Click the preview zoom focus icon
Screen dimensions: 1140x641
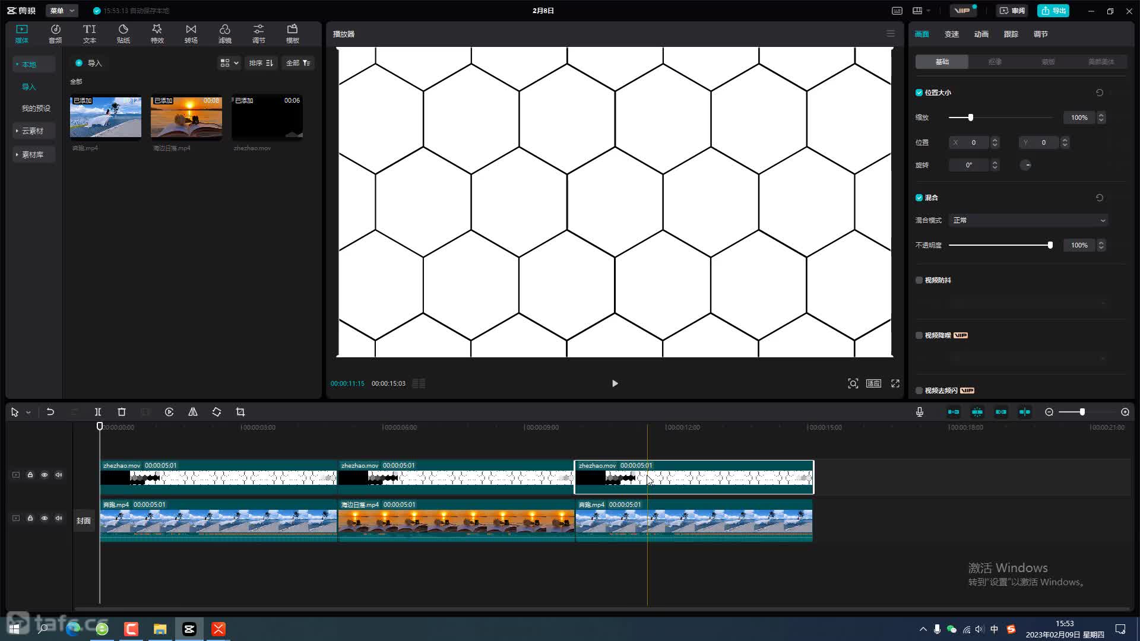tap(853, 383)
